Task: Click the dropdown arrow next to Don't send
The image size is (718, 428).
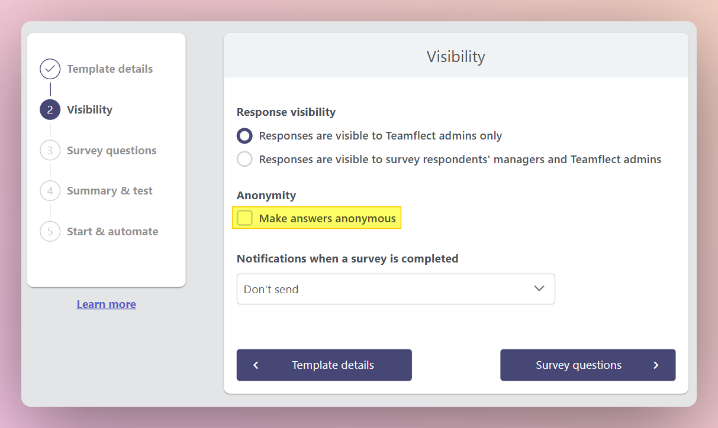Action: coord(539,288)
